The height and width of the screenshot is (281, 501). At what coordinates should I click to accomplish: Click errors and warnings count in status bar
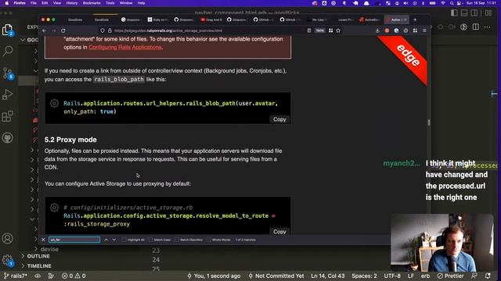coord(74,276)
